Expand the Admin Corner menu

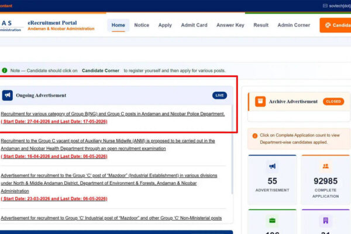click(x=294, y=25)
